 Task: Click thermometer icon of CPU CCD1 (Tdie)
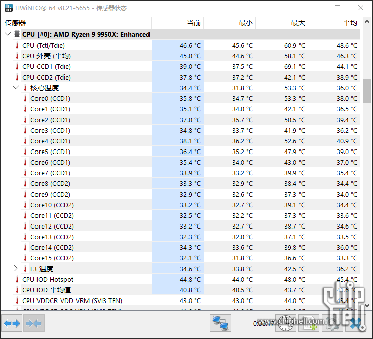tap(17, 66)
